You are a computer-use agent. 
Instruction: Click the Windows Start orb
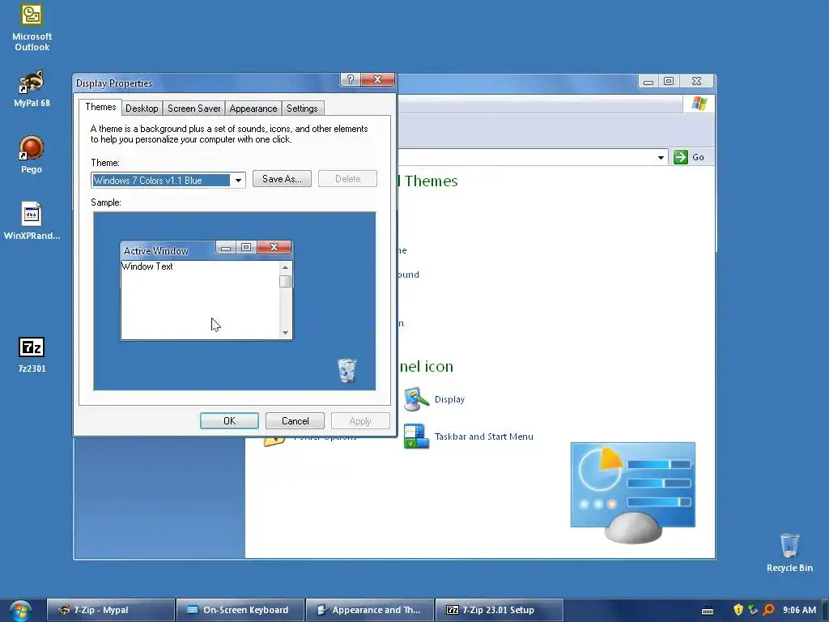19,611
